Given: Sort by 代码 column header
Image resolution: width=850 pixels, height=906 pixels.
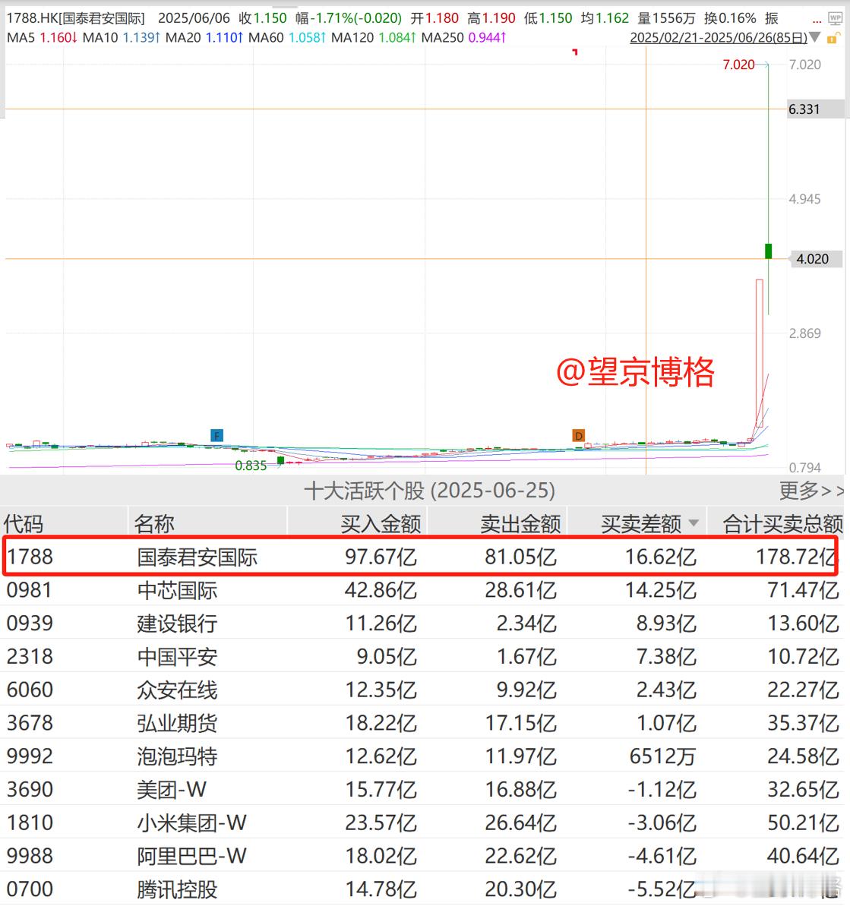Looking at the screenshot, I should coord(24,523).
